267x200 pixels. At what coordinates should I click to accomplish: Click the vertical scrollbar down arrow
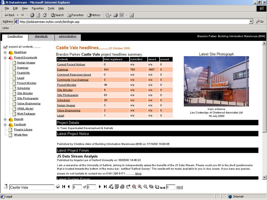pos(264,177)
